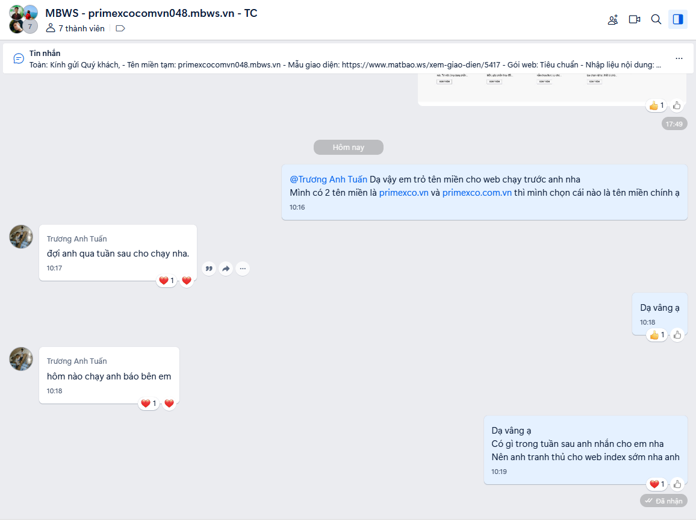Search messages in this conversation

(x=656, y=19)
